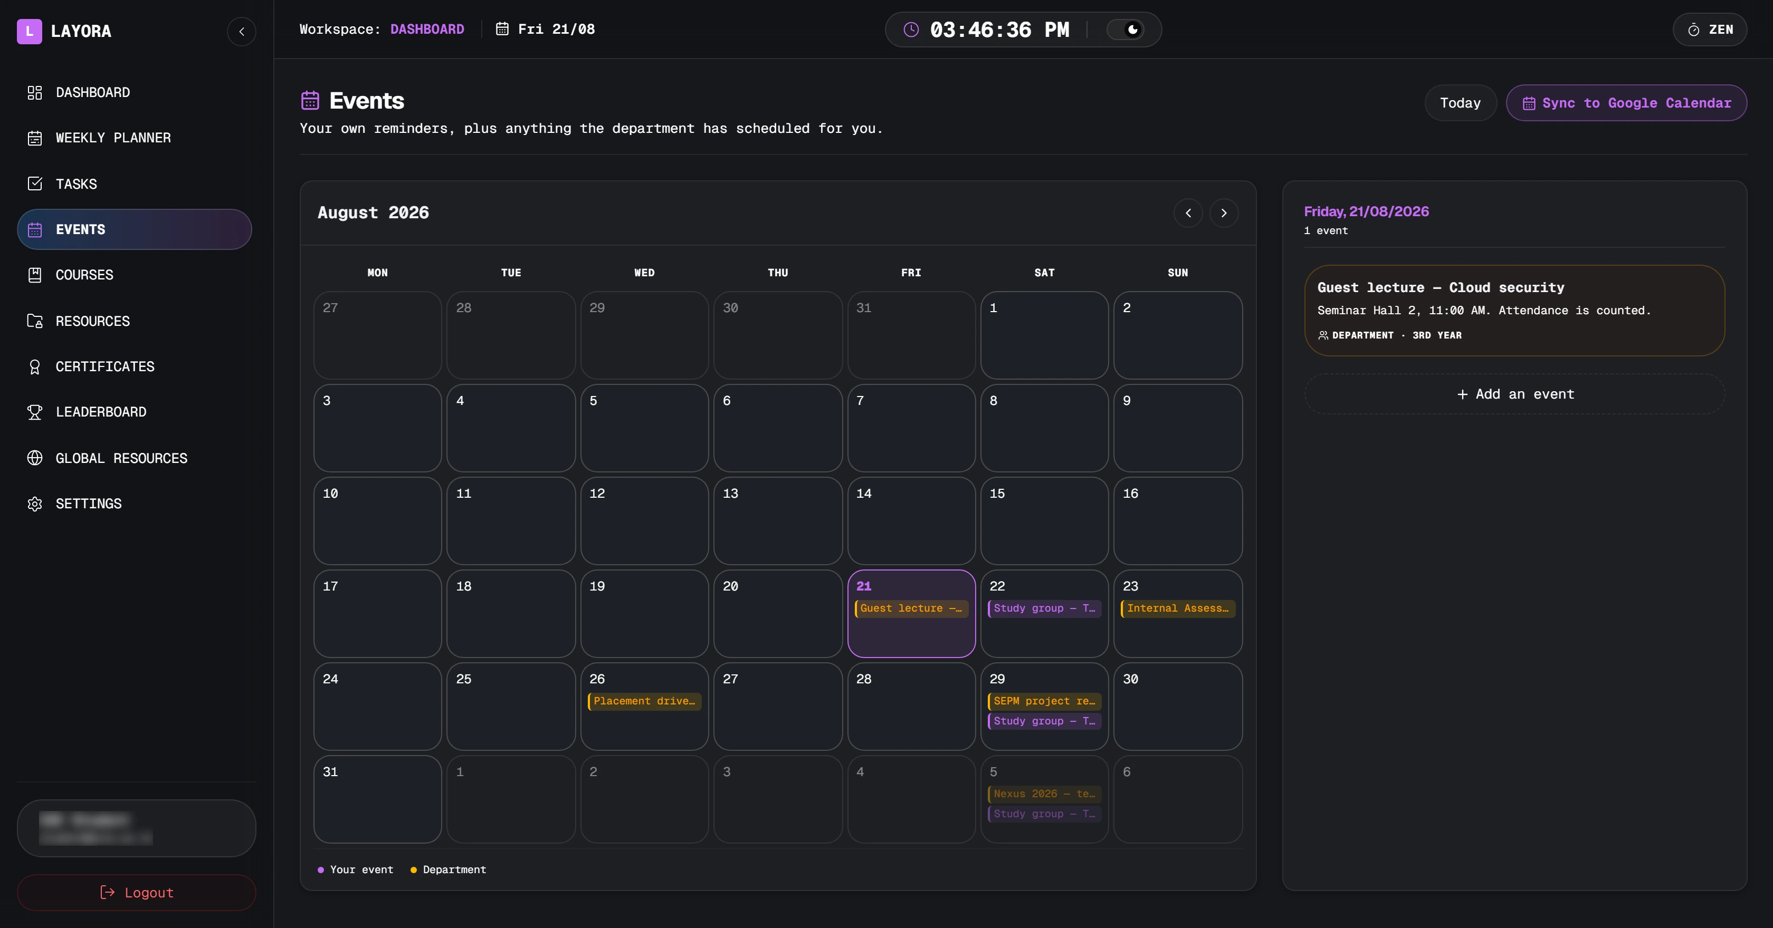This screenshot has height=928, width=1773.
Task: Click the DASHBOARD workspace link
Action: (x=427, y=29)
